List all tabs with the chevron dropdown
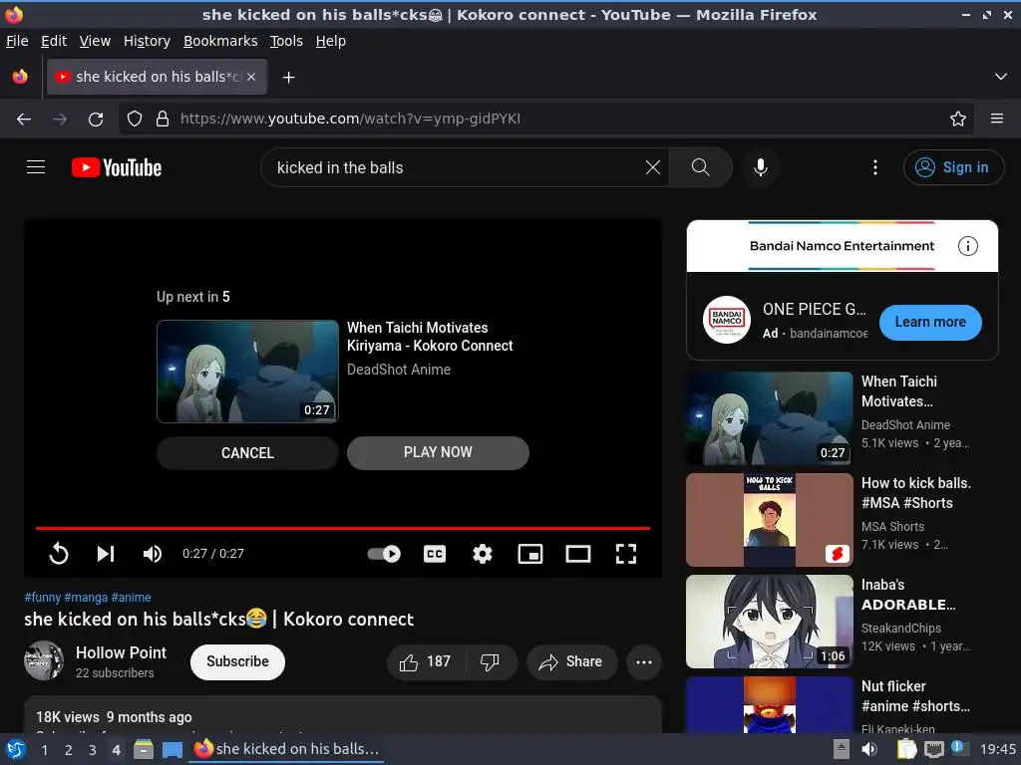Image resolution: width=1021 pixels, height=765 pixels. coord(1001,77)
